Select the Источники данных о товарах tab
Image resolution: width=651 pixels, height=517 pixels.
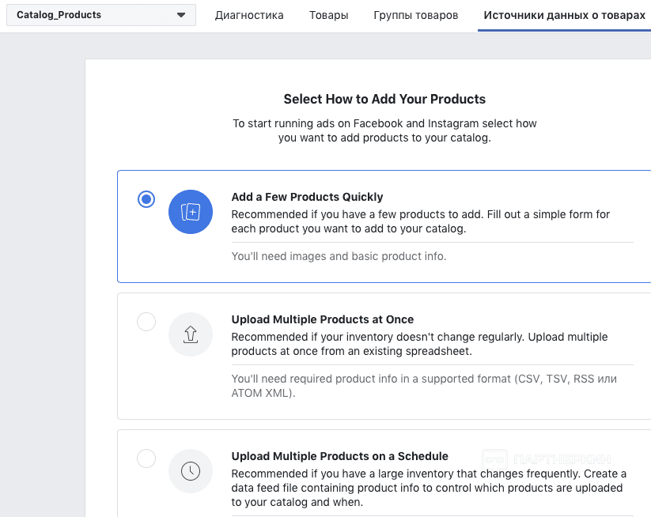tap(564, 15)
